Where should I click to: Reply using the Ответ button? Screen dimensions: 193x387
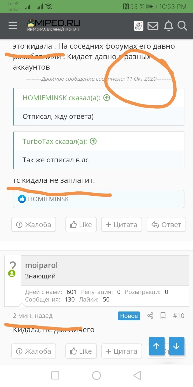point(166,224)
